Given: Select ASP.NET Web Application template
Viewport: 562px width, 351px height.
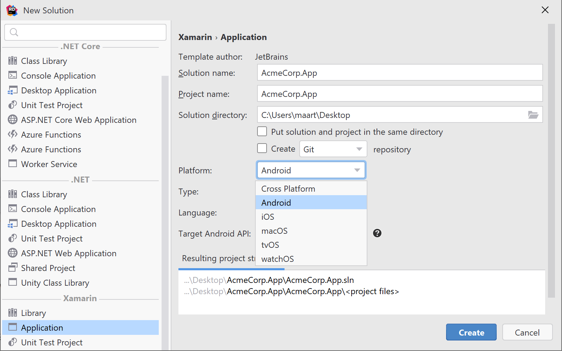Looking at the screenshot, I should point(80,253).
